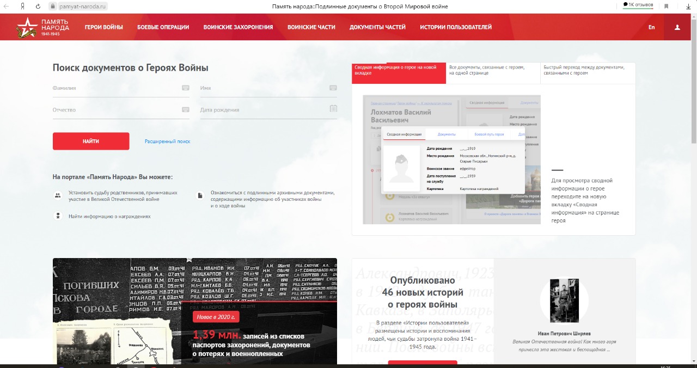Focus the Имя input field
This screenshot has height=368, width=697.
pyautogui.click(x=268, y=88)
